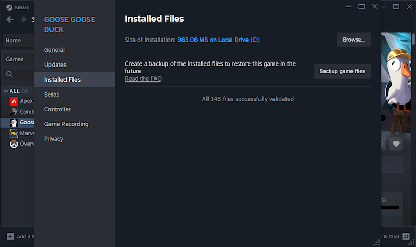Select the Overwatch icon in library
Image resolution: width=416 pixels, height=247 pixels.
(14, 144)
